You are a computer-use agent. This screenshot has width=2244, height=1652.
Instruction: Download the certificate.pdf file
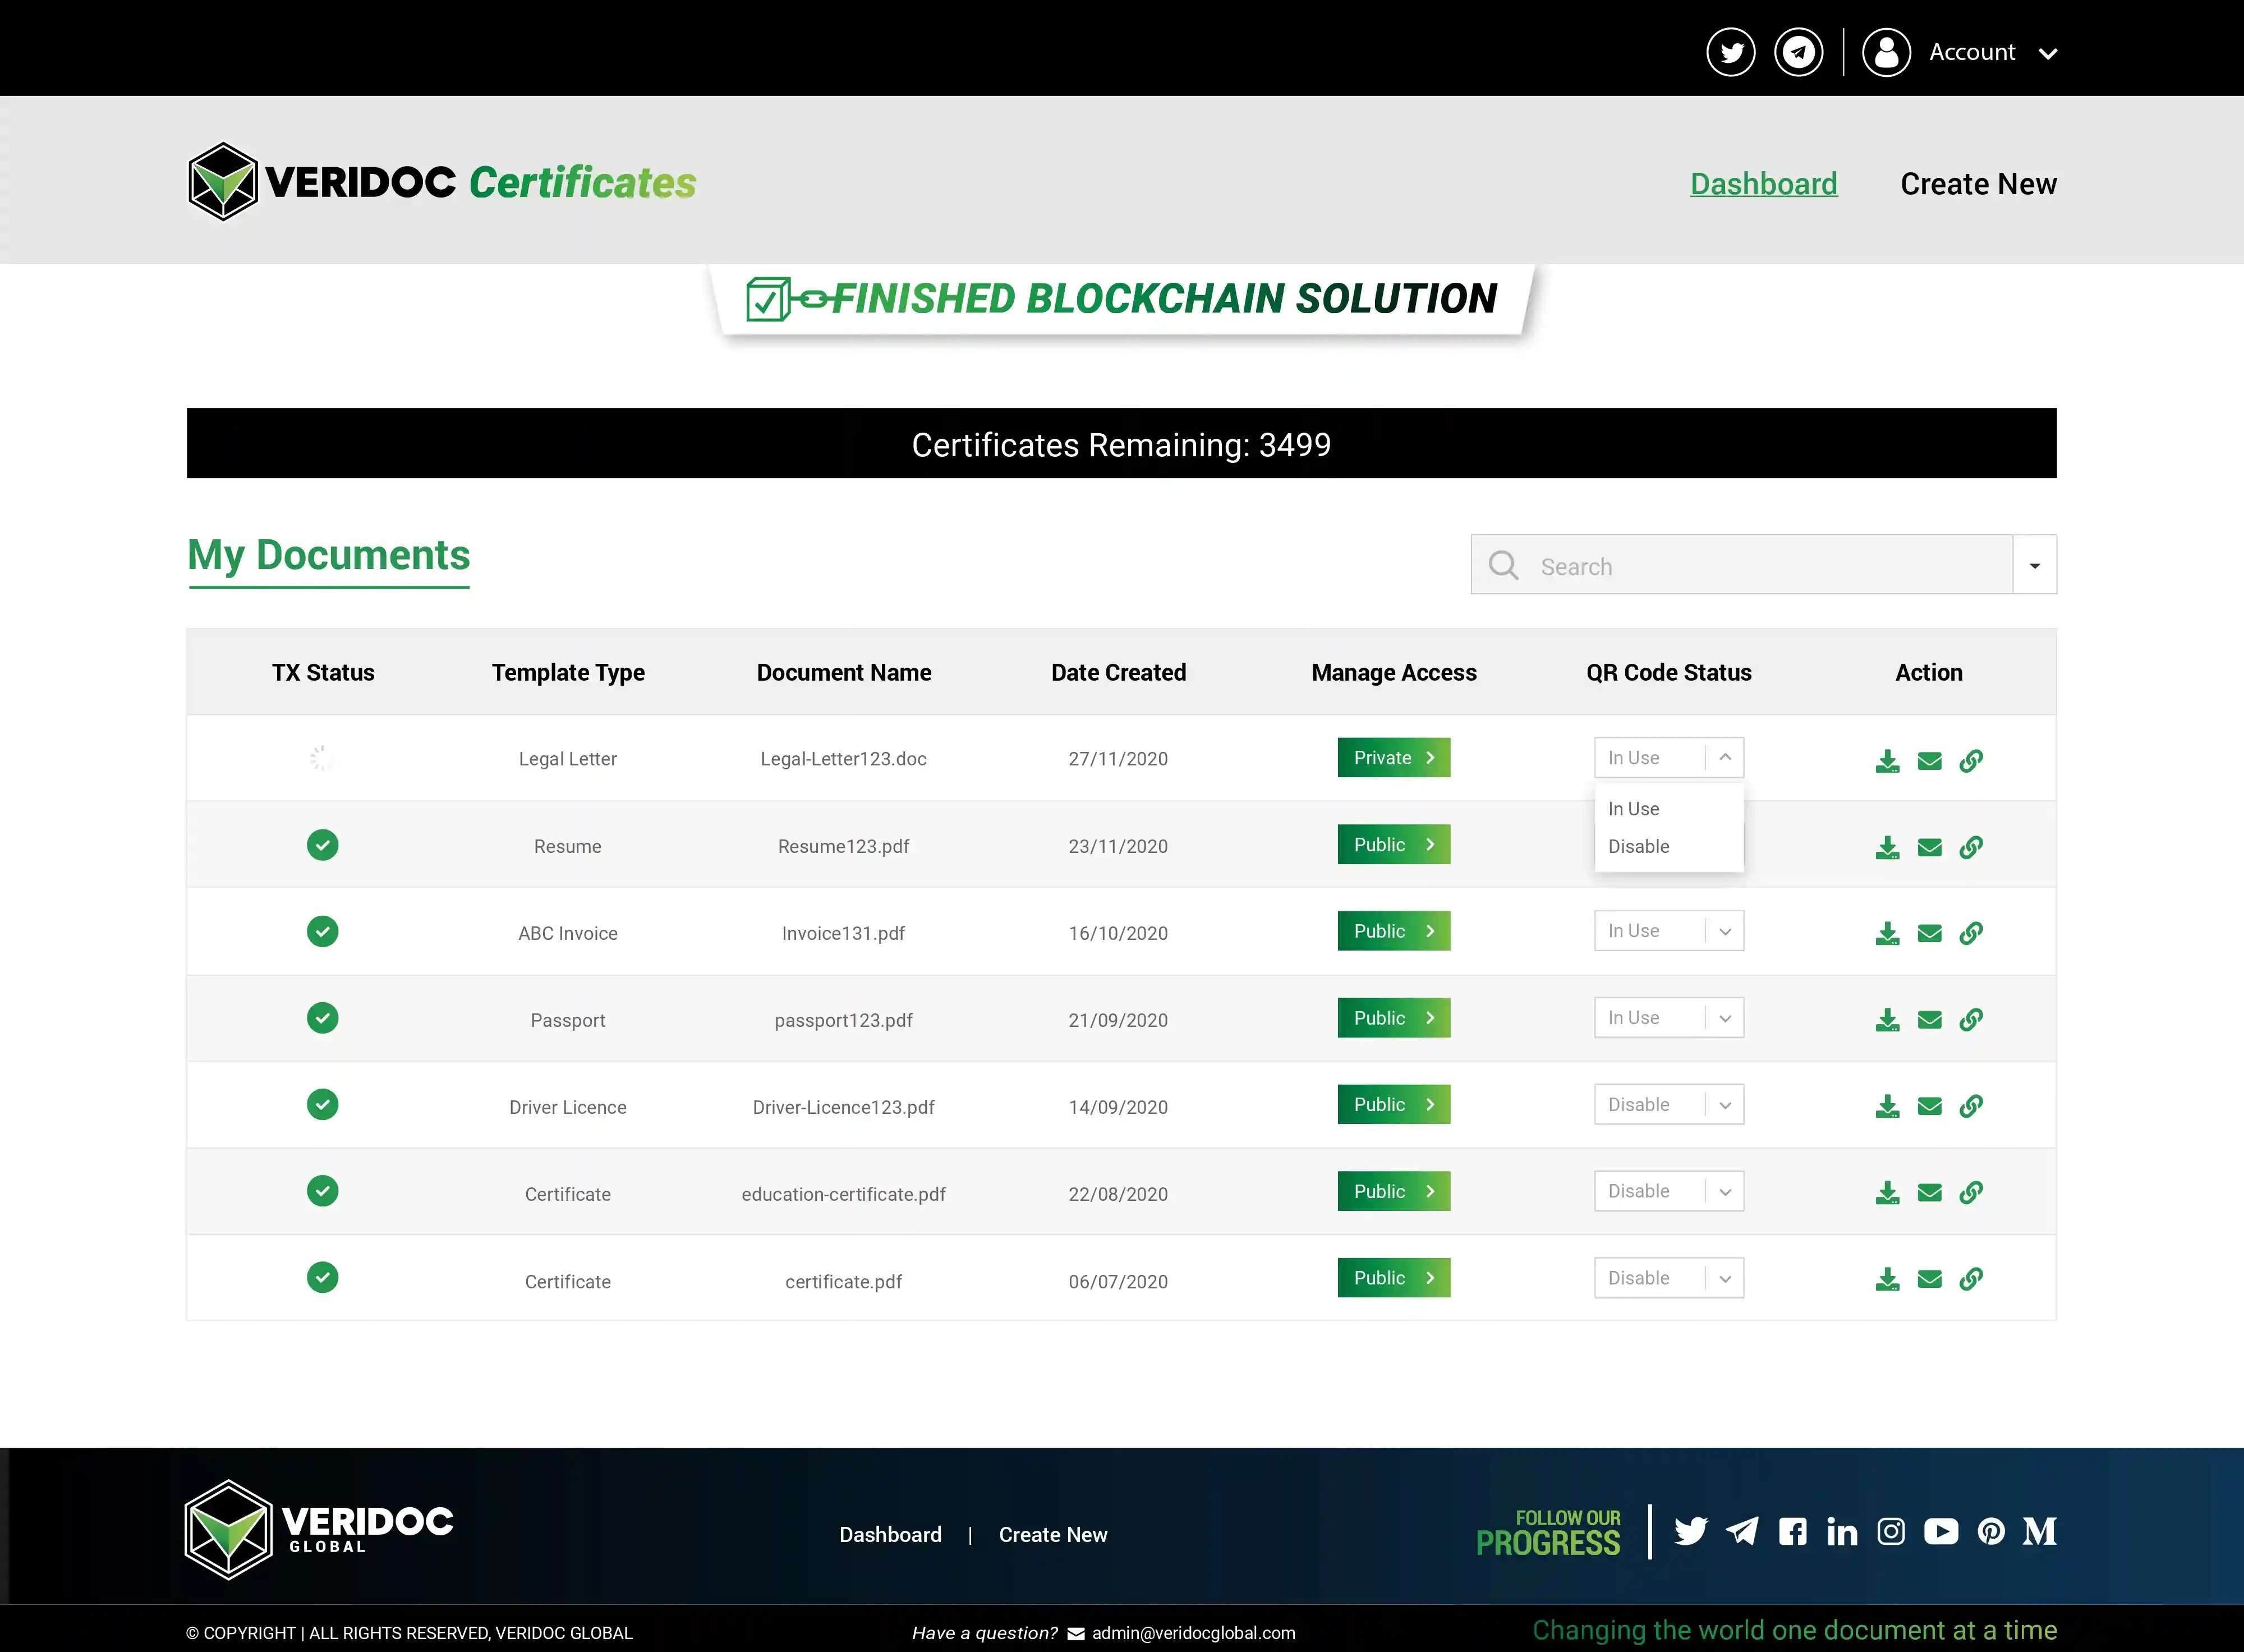click(x=1886, y=1279)
